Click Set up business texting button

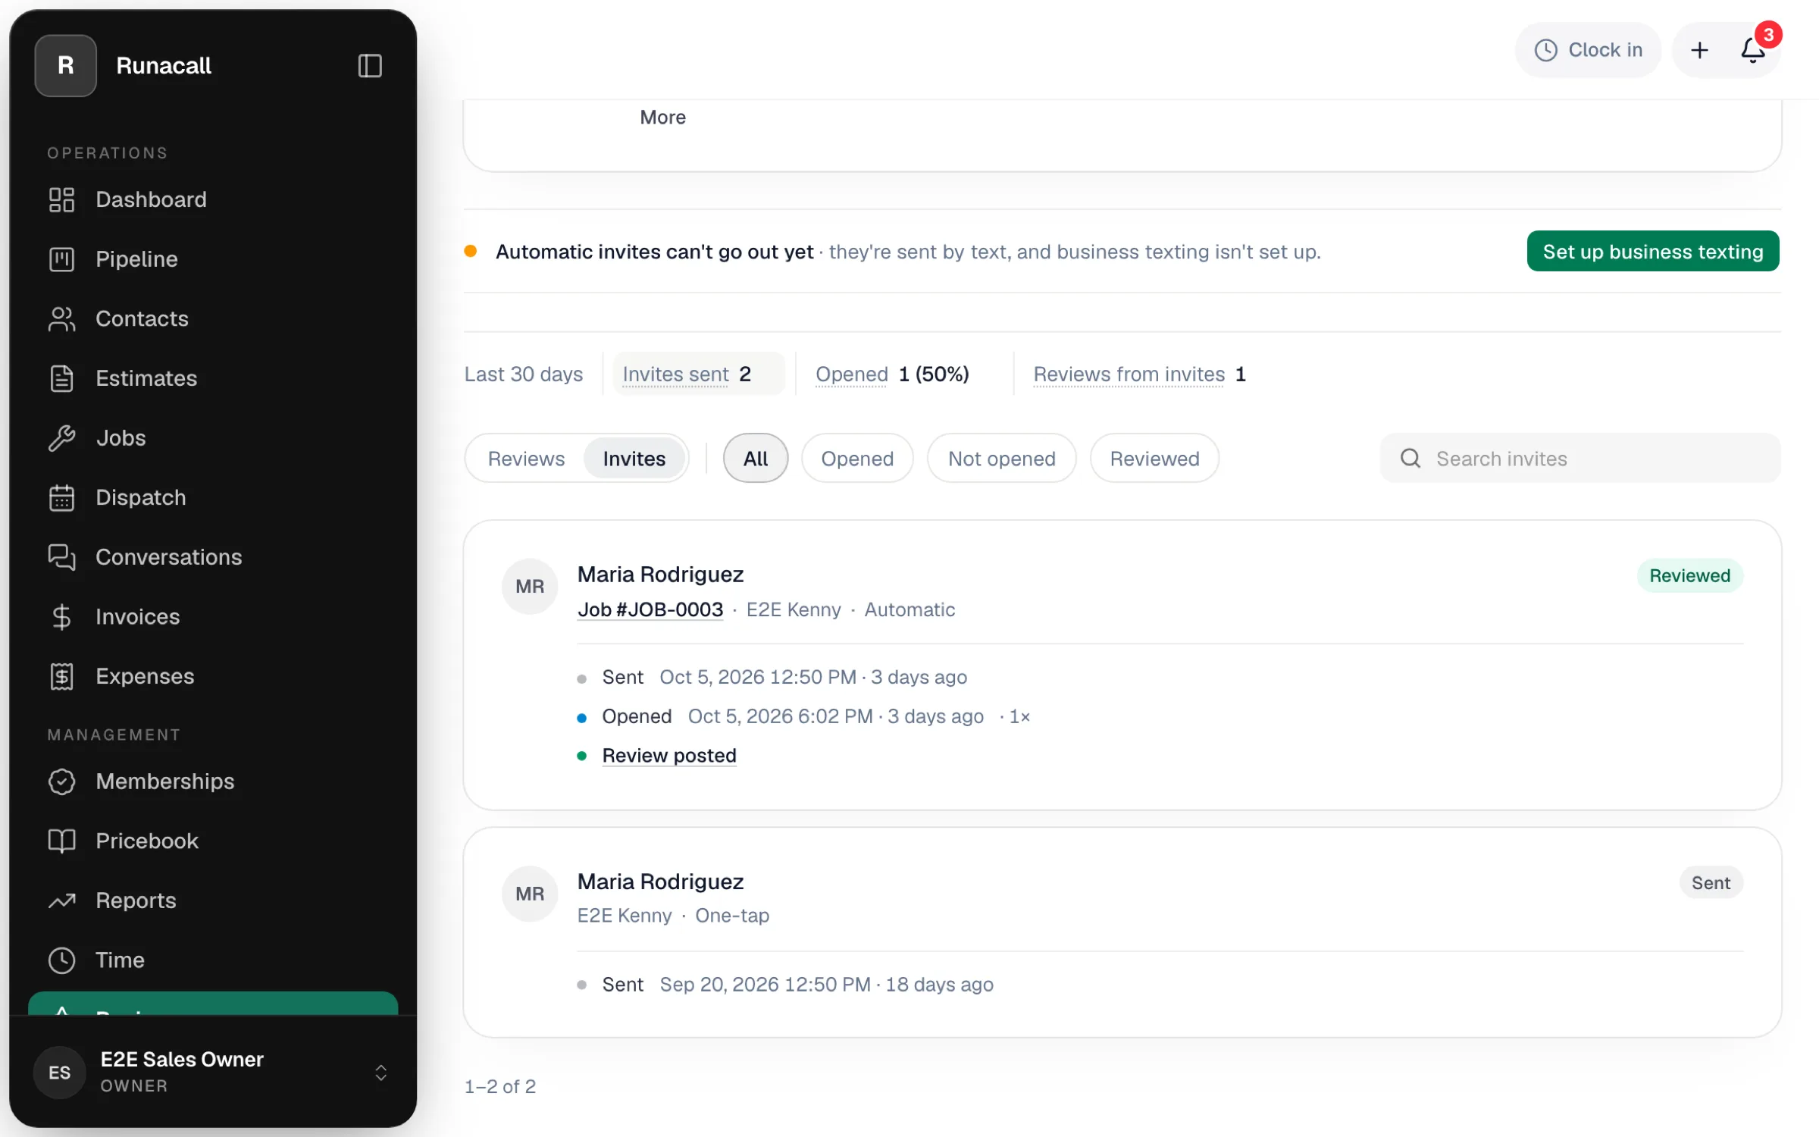(1653, 251)
